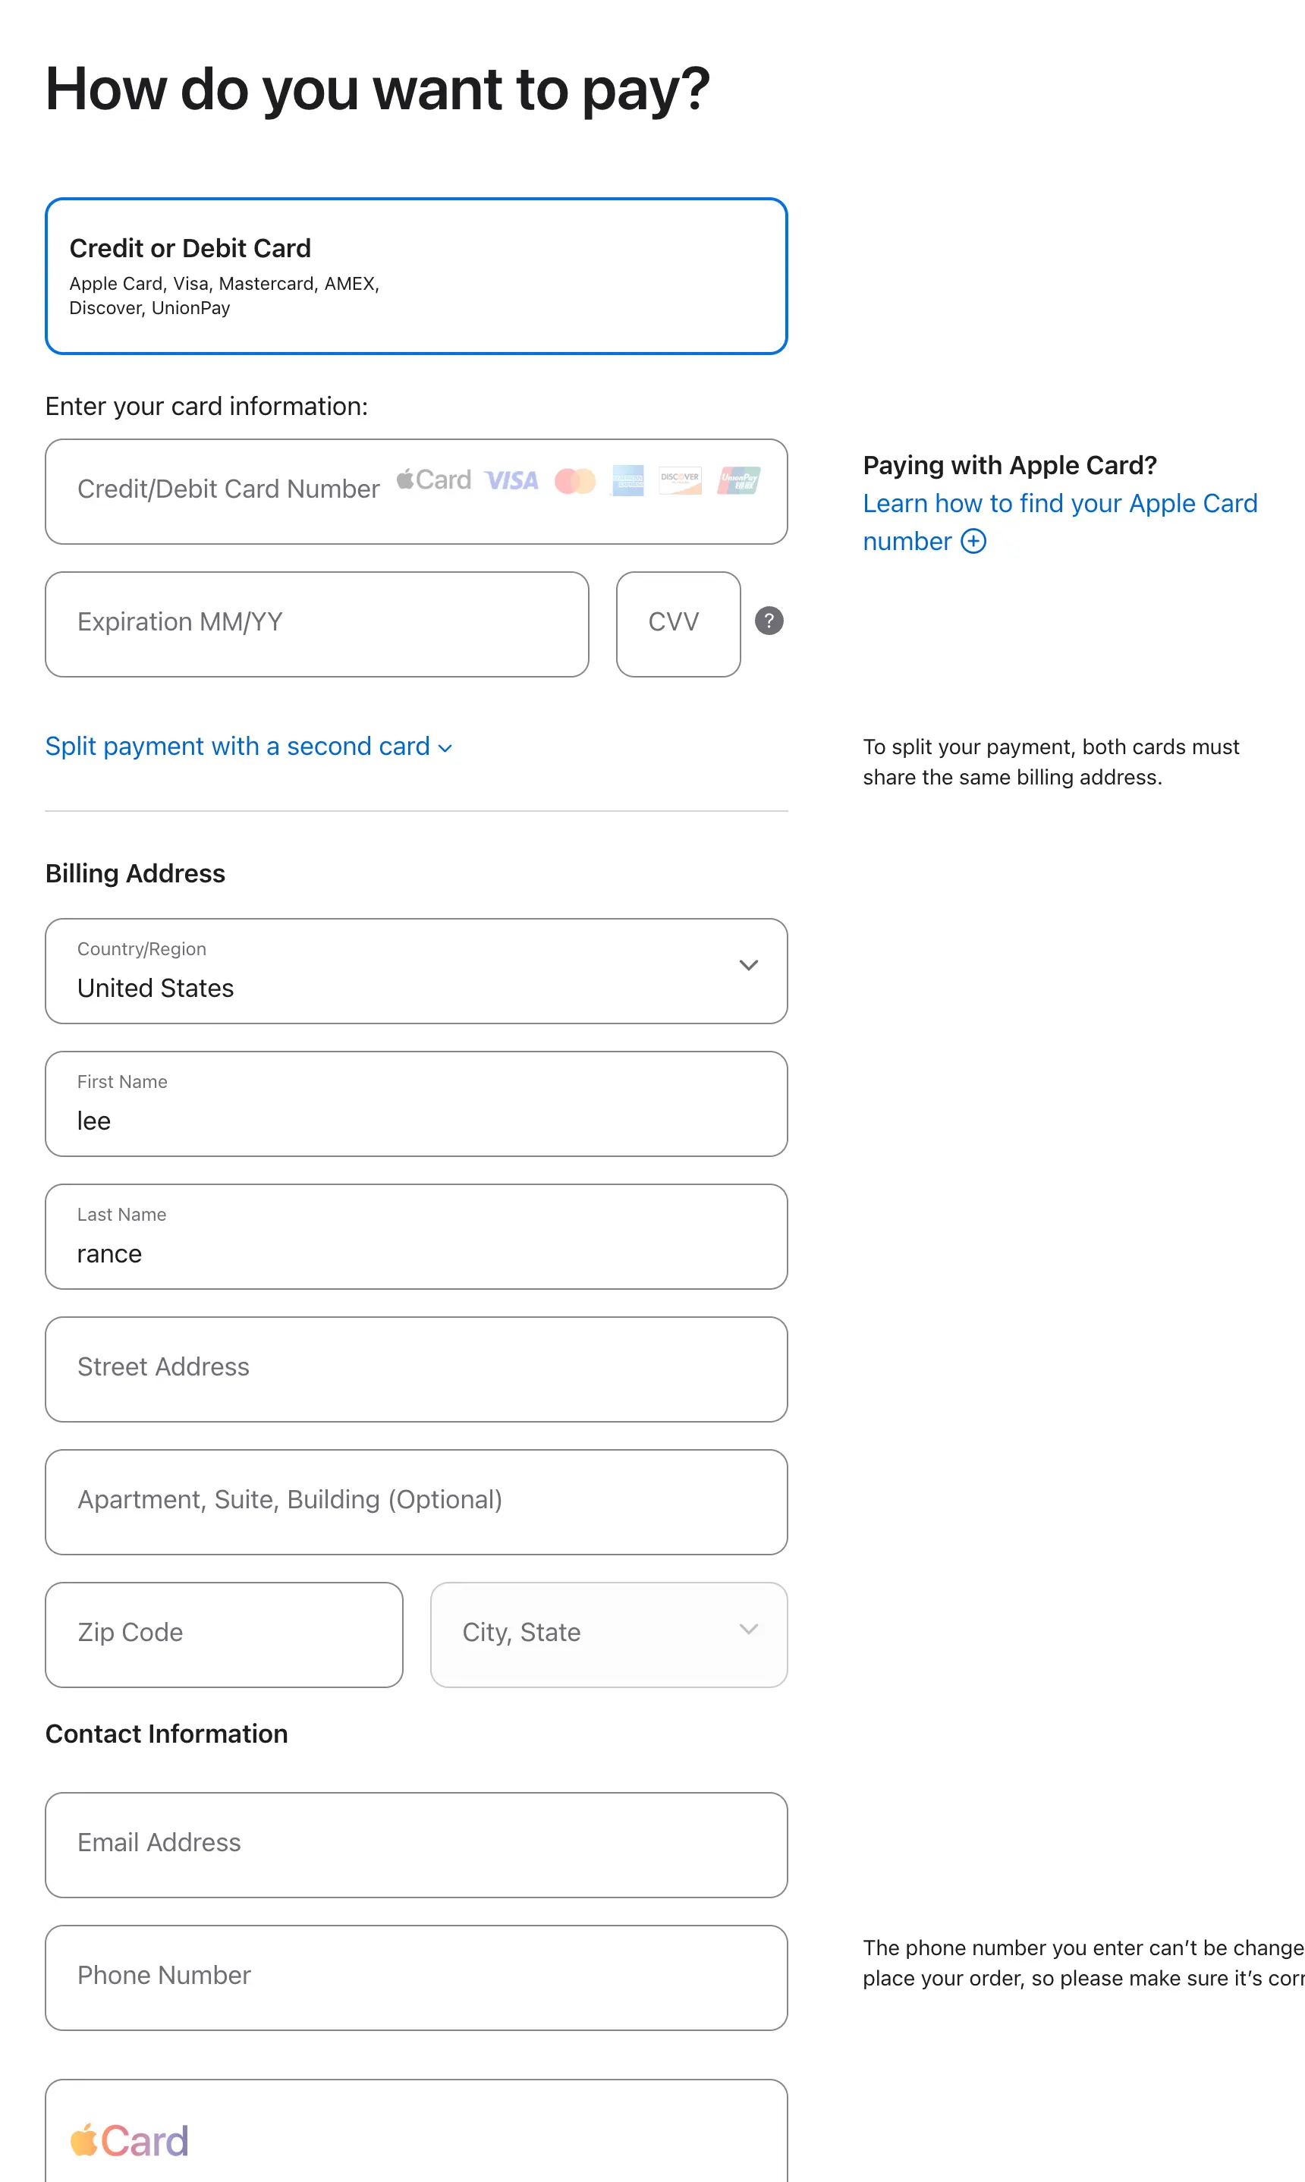Click the Apple Card logo in card field

(433, 480)
